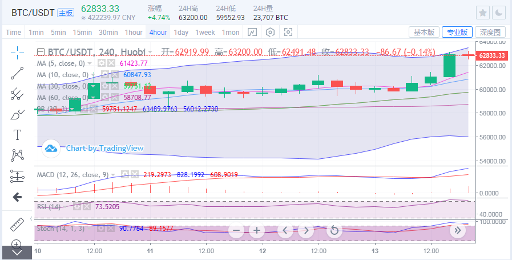Select the 1day interval
Viewport: 512px width, 260px height.
click(181, 33)
